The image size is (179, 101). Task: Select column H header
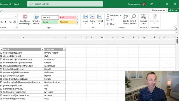23,37
